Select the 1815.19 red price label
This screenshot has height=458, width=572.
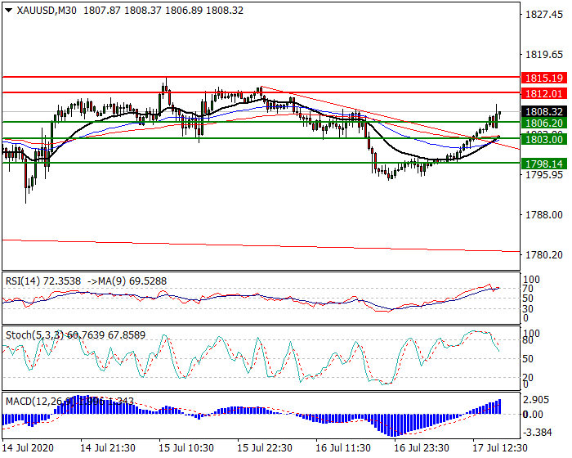[544, 78]
